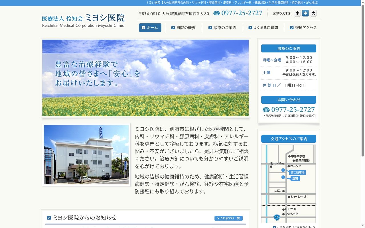The width and height of the screenshot is (365, 228).
Task: Click 大きな地図はこちらをクリック link
Action: 294,227
